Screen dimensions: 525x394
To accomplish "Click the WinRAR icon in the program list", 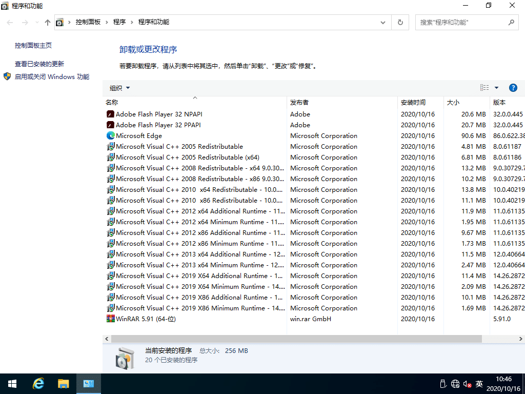I will tap(110, 319).
